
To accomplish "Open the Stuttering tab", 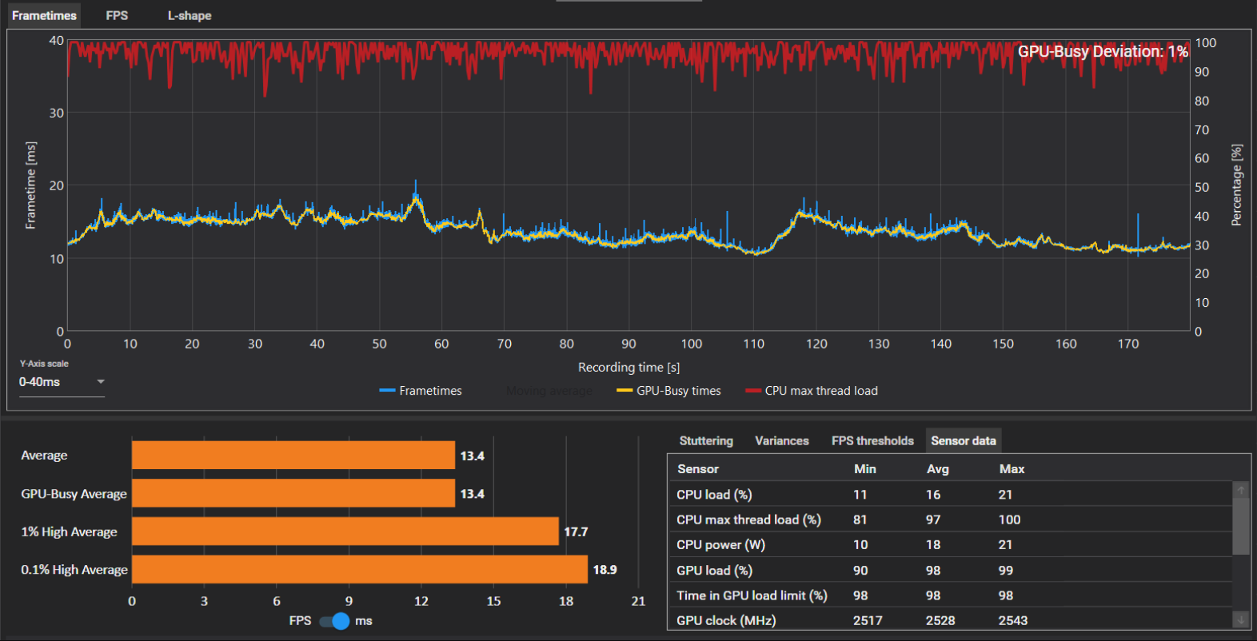I will [x=706, y=440].
